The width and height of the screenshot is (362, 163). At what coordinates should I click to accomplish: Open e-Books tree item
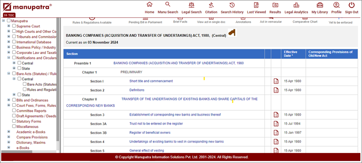pos(23,148)
